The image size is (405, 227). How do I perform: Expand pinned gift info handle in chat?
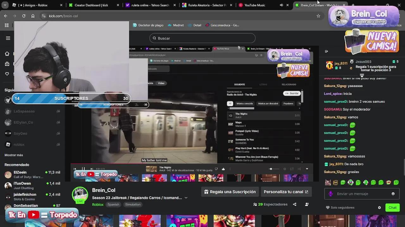pos(362,76)
